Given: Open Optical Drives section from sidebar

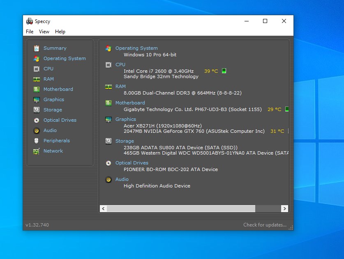Looking at the screenshot, I should pos(60,120).
